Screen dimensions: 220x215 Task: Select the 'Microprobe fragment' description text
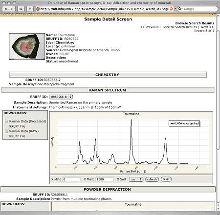[59, 84]
